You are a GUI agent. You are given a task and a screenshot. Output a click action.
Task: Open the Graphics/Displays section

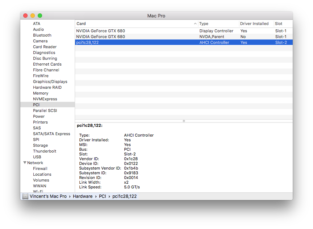pyautogui.click(x=50, y=82)
